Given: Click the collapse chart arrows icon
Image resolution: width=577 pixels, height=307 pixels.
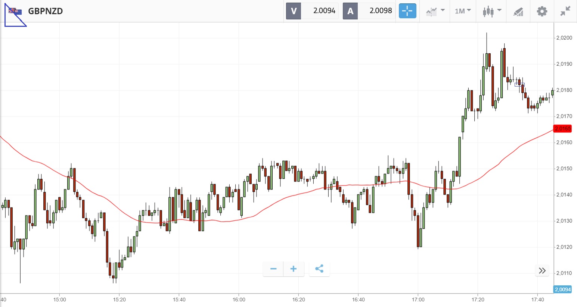Looking at the screenshot, I should coord(565,11).
